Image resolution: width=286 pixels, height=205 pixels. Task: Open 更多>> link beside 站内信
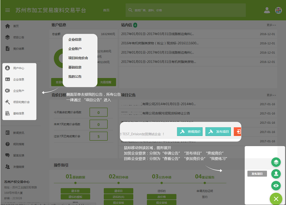pyautogui.click(x=271, y=25)
